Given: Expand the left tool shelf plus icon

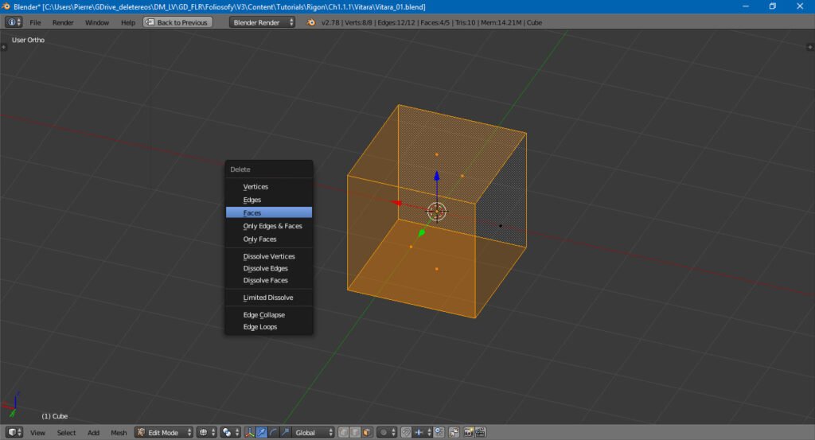Looking at the screenshot, I should coord(4,47).
